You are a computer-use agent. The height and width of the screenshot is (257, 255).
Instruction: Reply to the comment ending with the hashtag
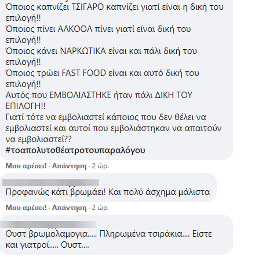point(69,166)
